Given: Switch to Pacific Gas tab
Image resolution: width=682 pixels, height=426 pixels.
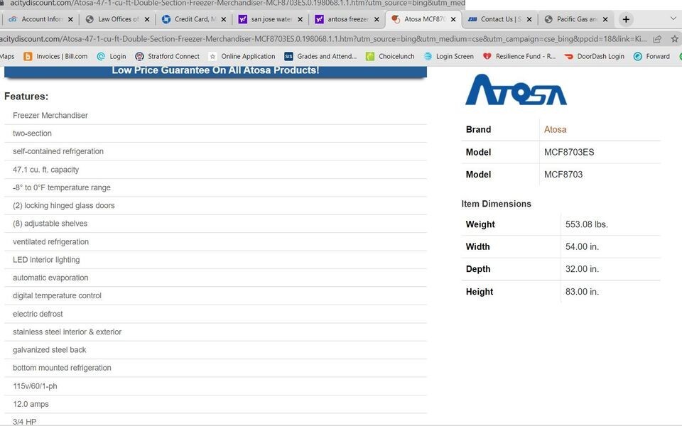Looking at the screenshot, I should pos(576,19).
